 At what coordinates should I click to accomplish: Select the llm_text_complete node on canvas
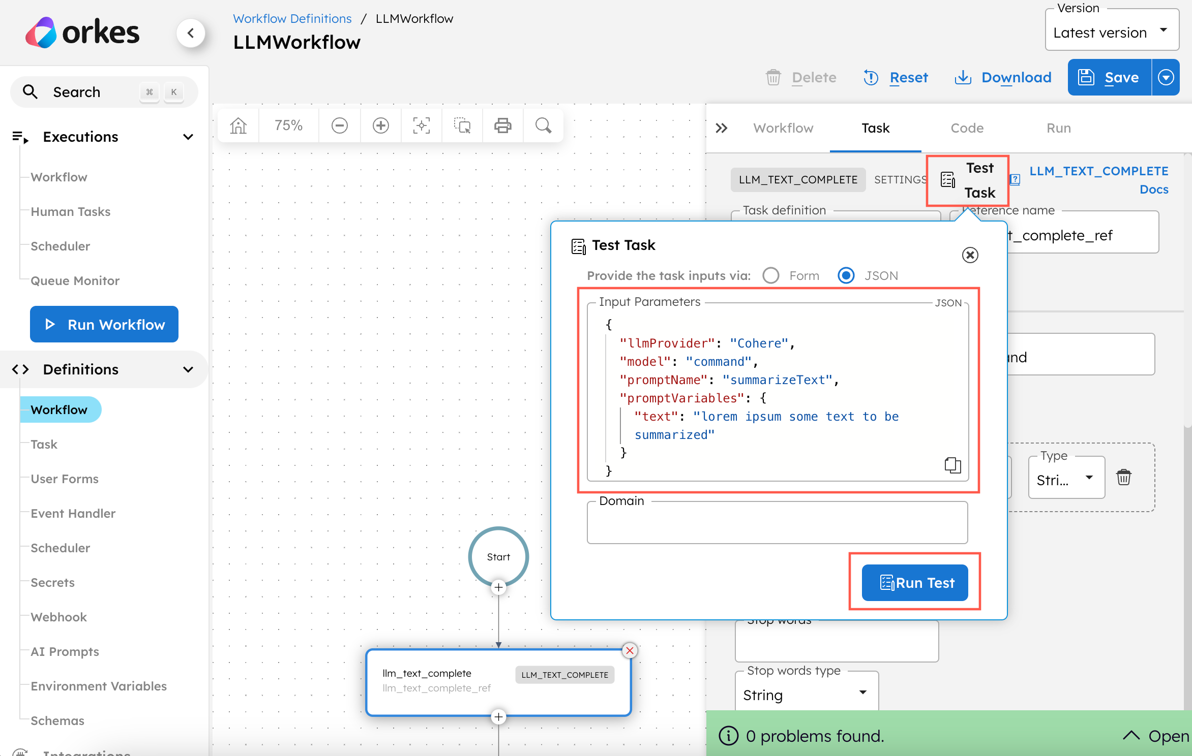click(x=499, y=682)
